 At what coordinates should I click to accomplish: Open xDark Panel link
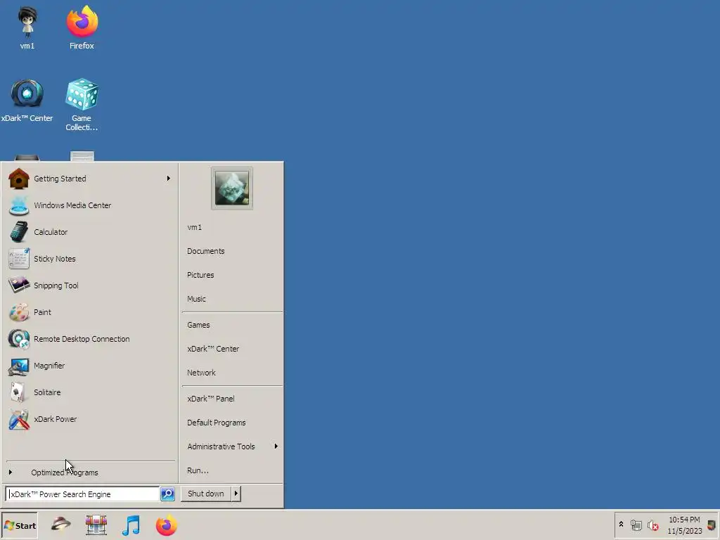(x=232, y=399)
